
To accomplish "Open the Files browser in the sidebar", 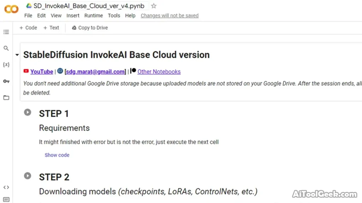I will (x=6, y=98).
